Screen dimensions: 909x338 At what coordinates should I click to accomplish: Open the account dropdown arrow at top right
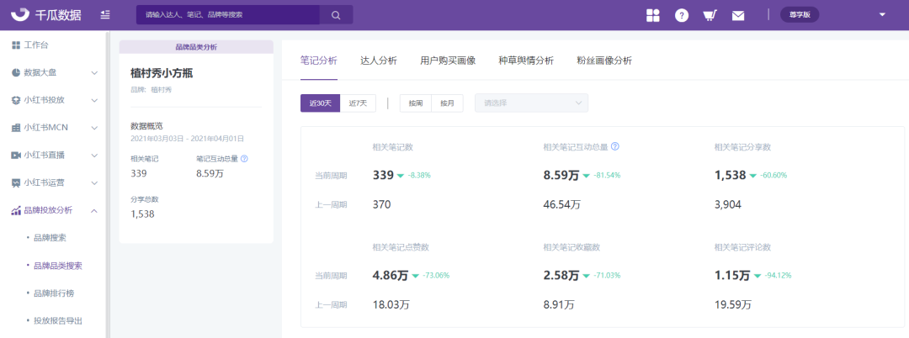[x=882, y=15]
